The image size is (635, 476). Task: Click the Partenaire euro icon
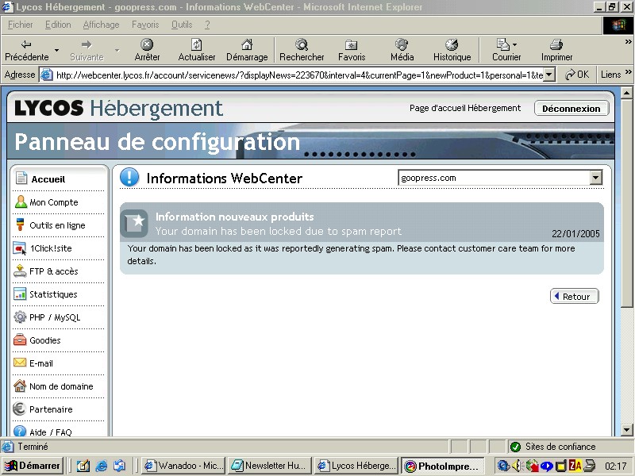coord(19,409)
